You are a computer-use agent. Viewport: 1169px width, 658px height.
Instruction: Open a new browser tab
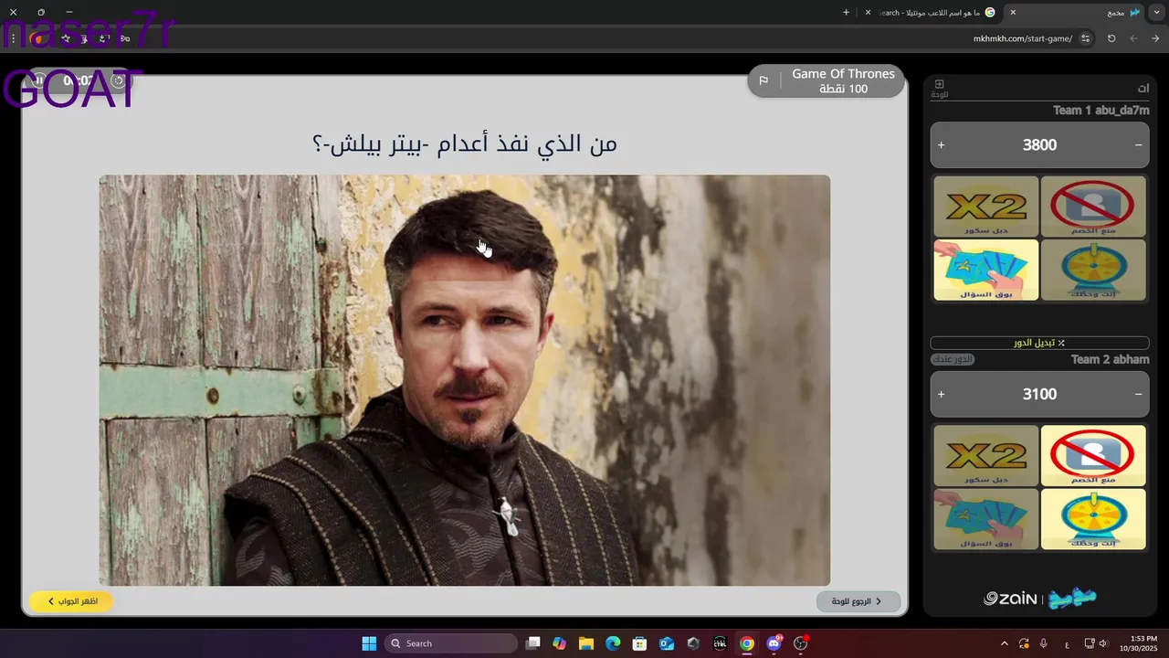[846, 12]
